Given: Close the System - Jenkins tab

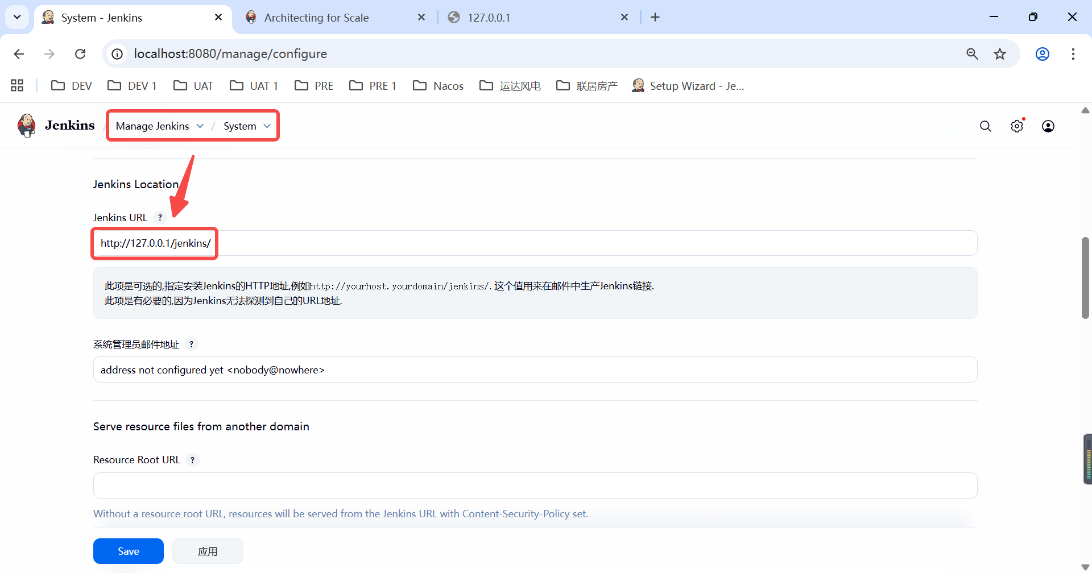Looking at the screenshot, I should pos(218,18).
